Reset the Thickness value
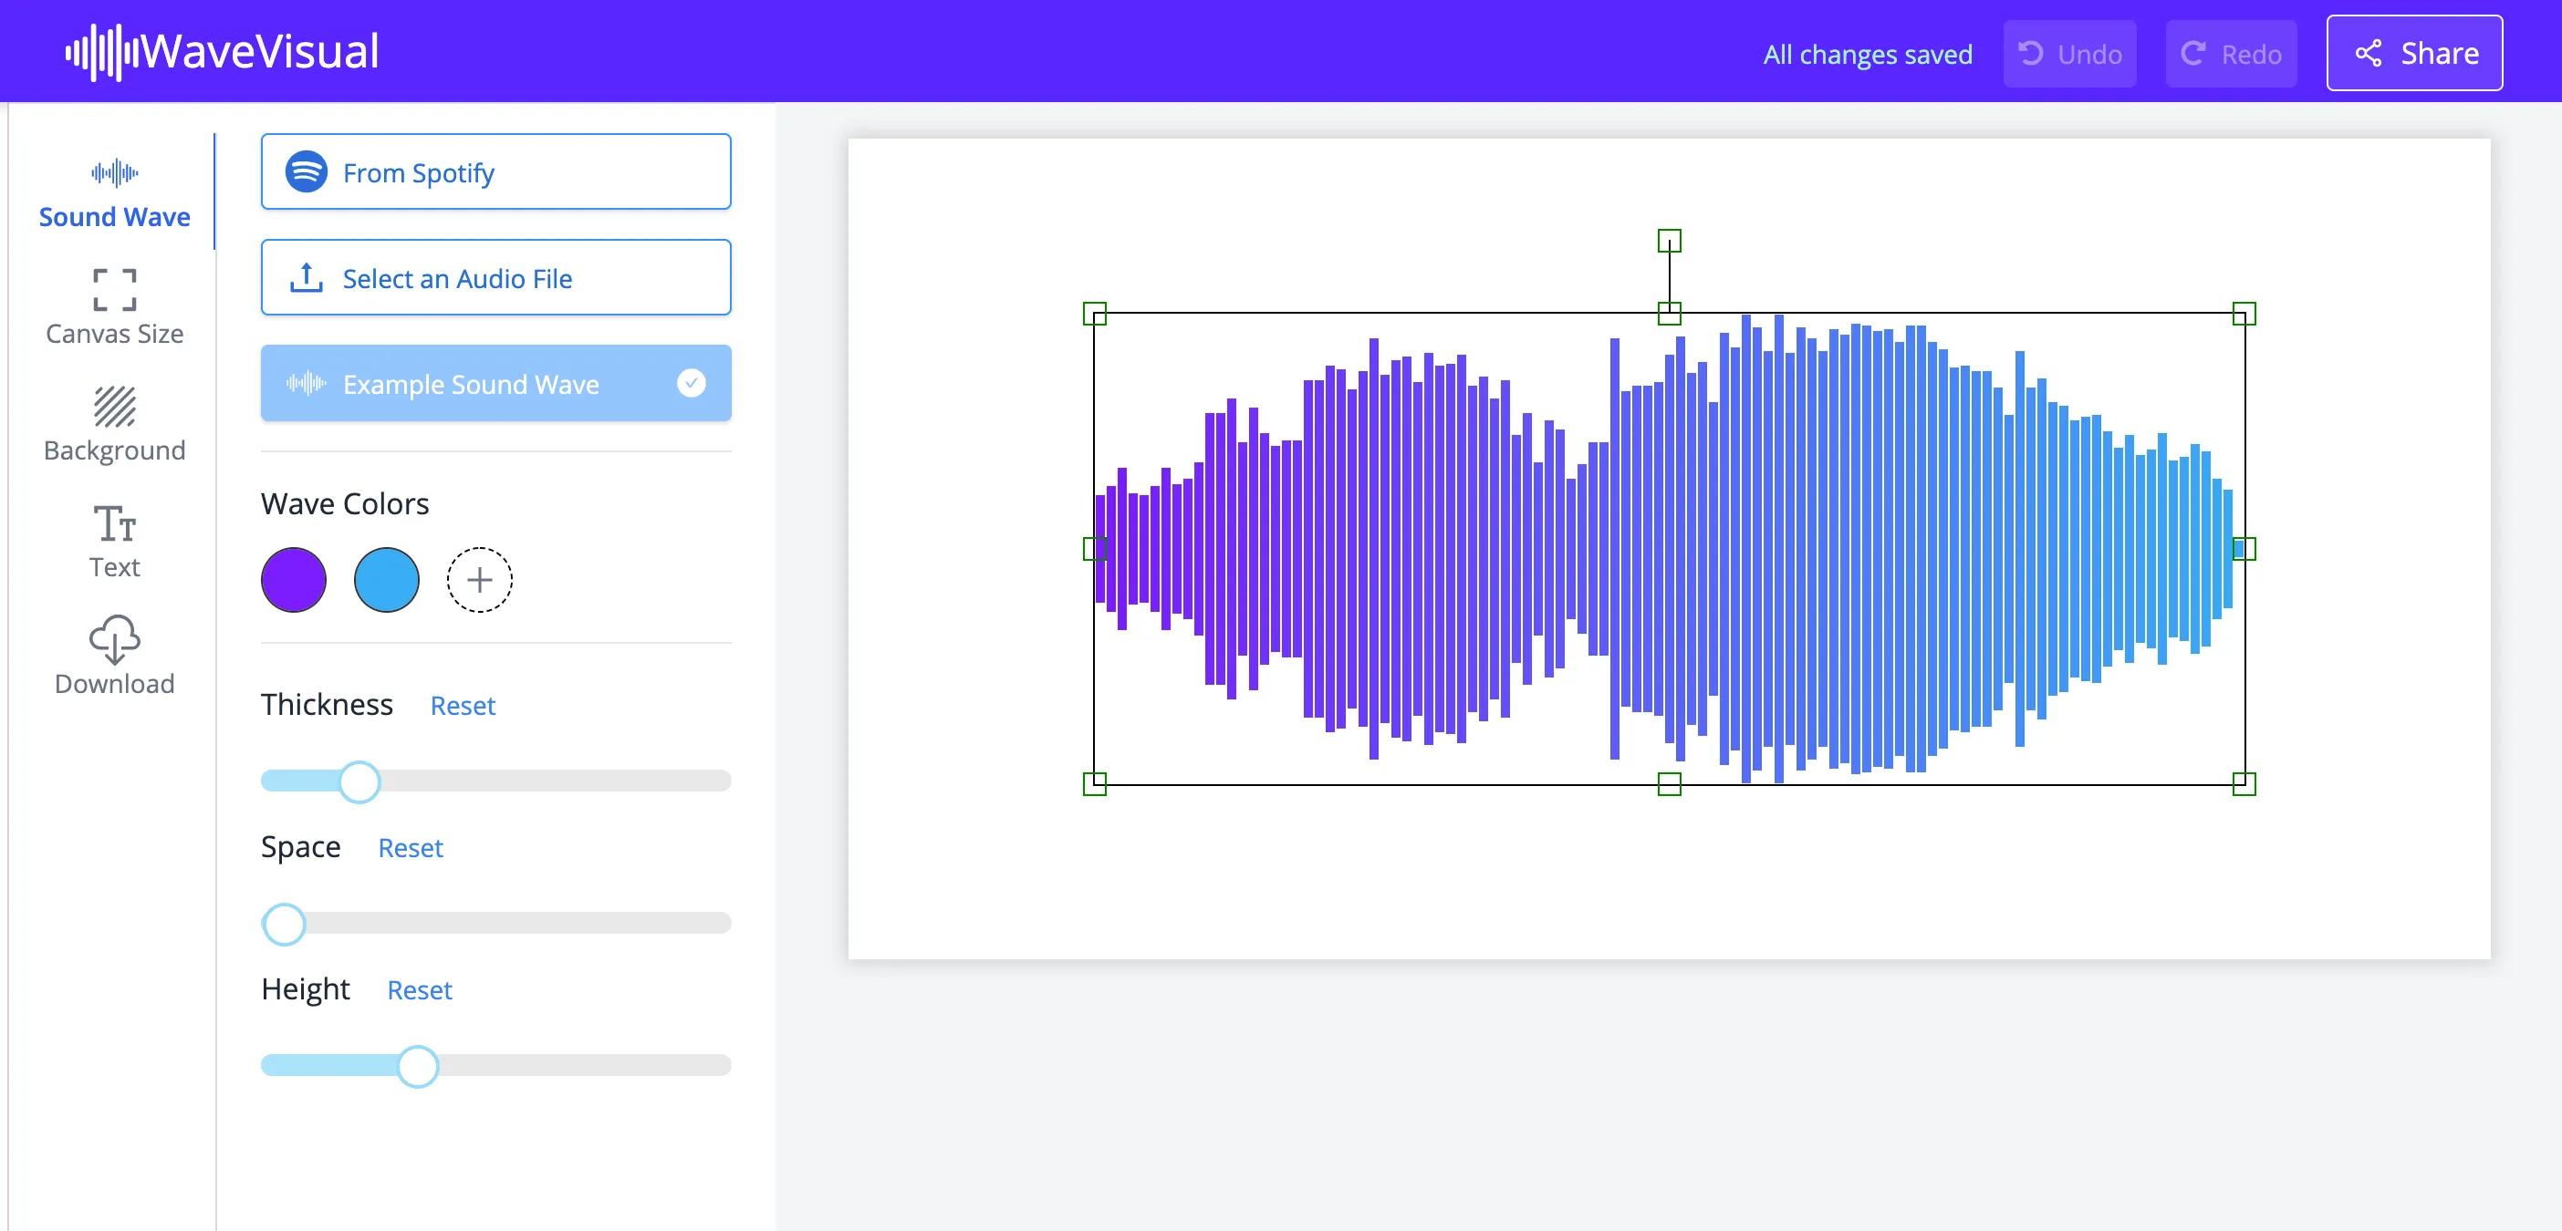The width and height of the screenshot is (2562, 1231). 463,706
